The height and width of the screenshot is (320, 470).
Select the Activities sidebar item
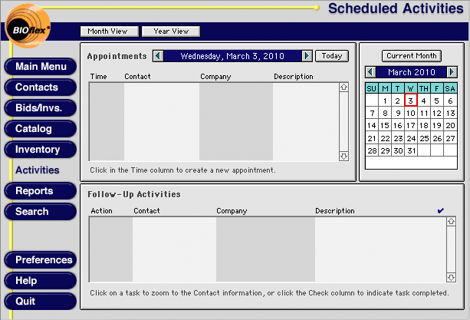point(38,170)
